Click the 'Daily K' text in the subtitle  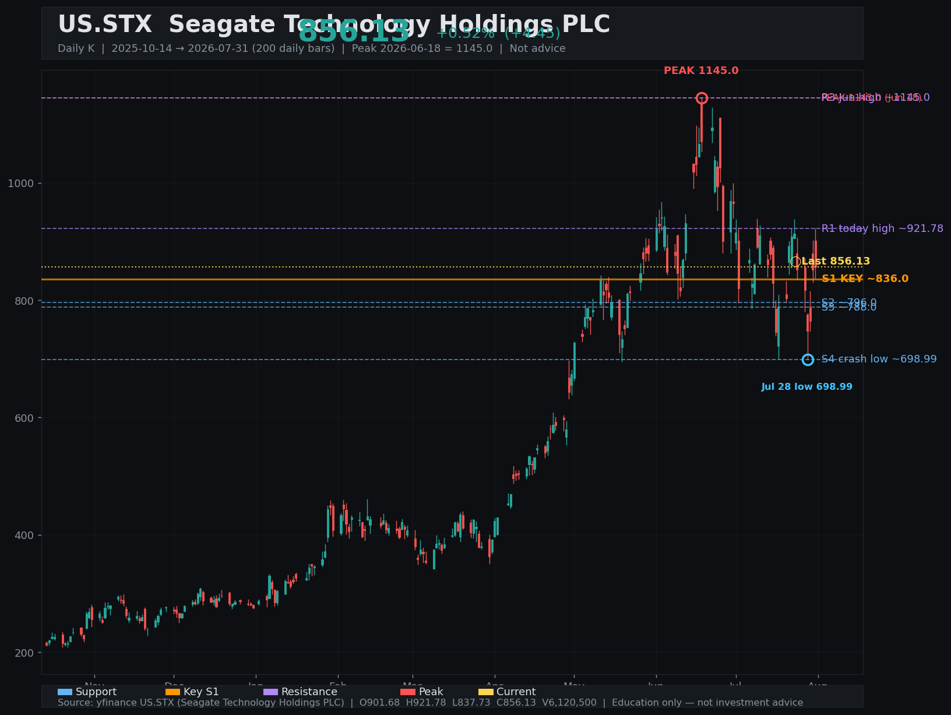point(76,48)
